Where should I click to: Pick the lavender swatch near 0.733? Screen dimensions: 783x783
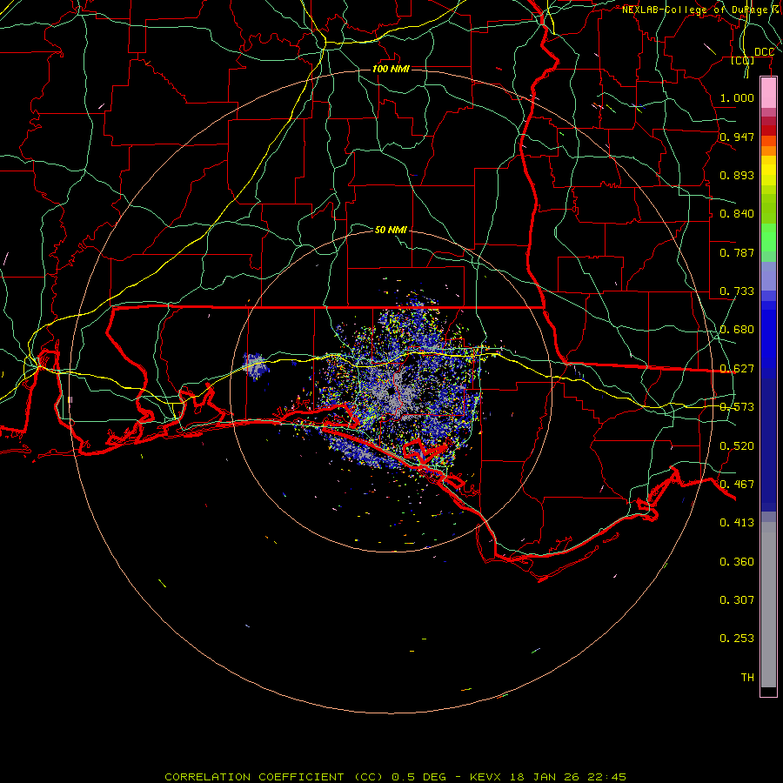pos(768,277)
